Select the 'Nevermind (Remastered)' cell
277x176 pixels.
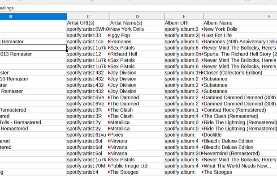240,154
